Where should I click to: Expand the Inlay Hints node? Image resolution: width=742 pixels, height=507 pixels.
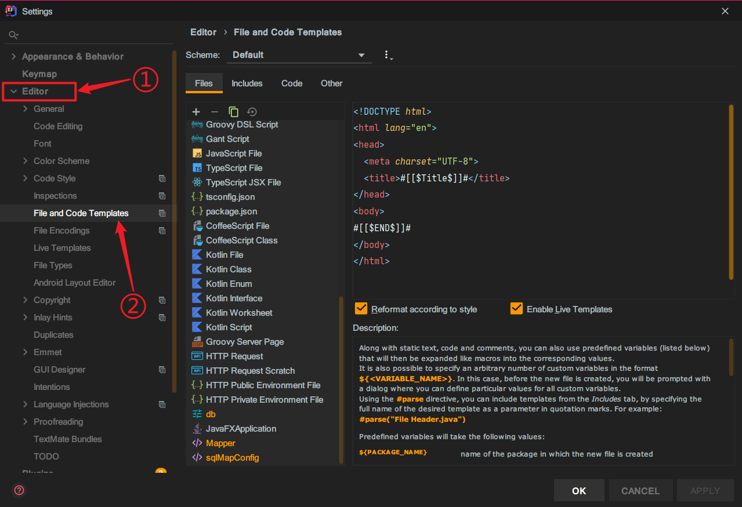click(x=25, y=318)
